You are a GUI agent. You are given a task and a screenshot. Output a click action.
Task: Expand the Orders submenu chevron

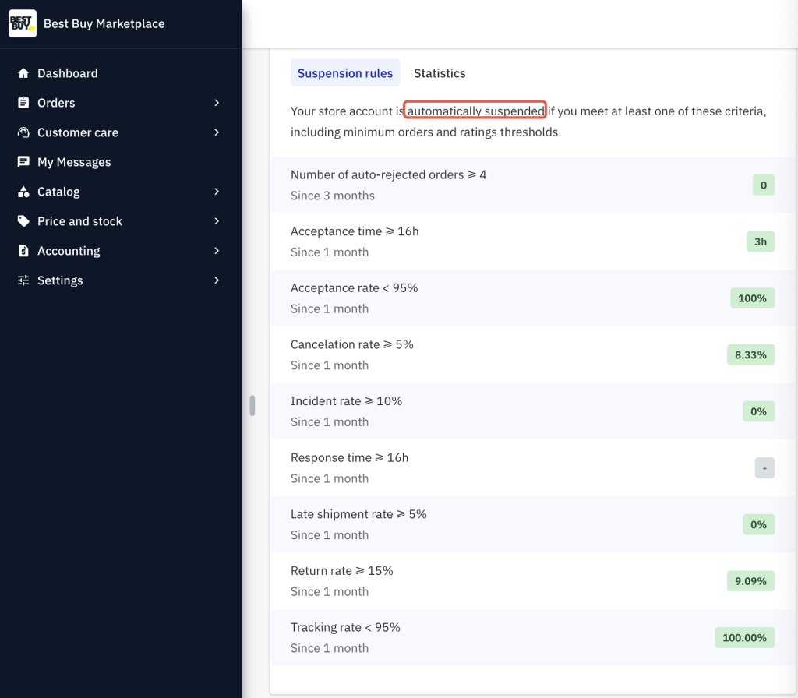(217, 103)
